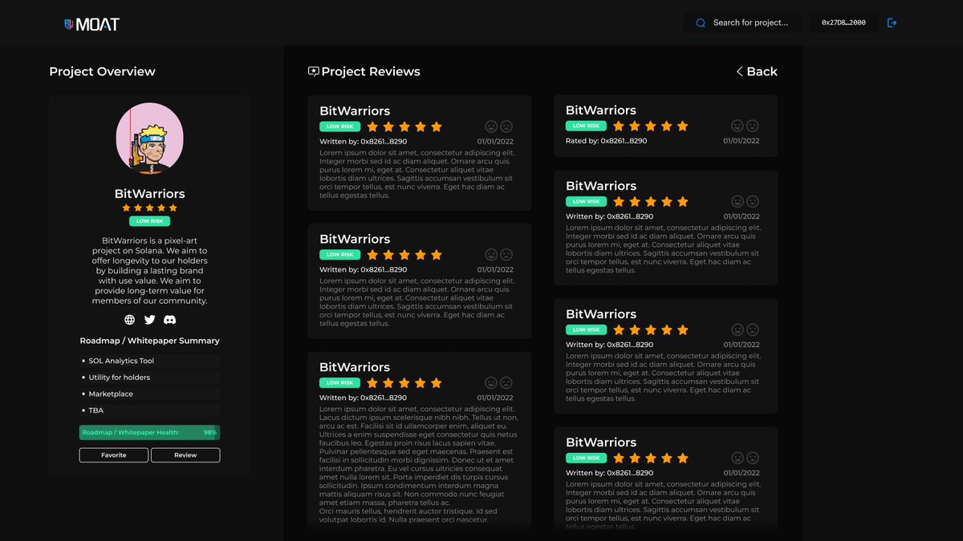Click happy face on third right-column review

pyautogui.click(x=737, y=330)
